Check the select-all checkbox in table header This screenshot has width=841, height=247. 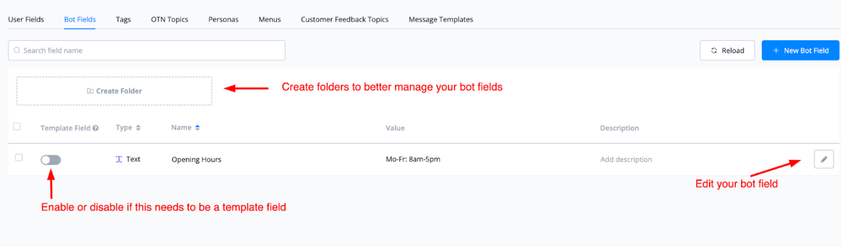[x=17, y=126]
